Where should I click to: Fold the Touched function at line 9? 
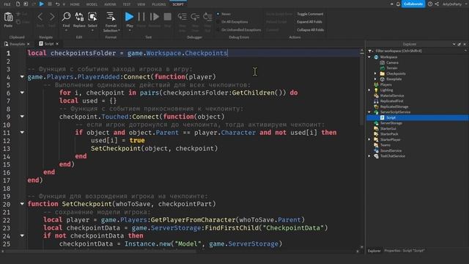[x=22, y=117]
